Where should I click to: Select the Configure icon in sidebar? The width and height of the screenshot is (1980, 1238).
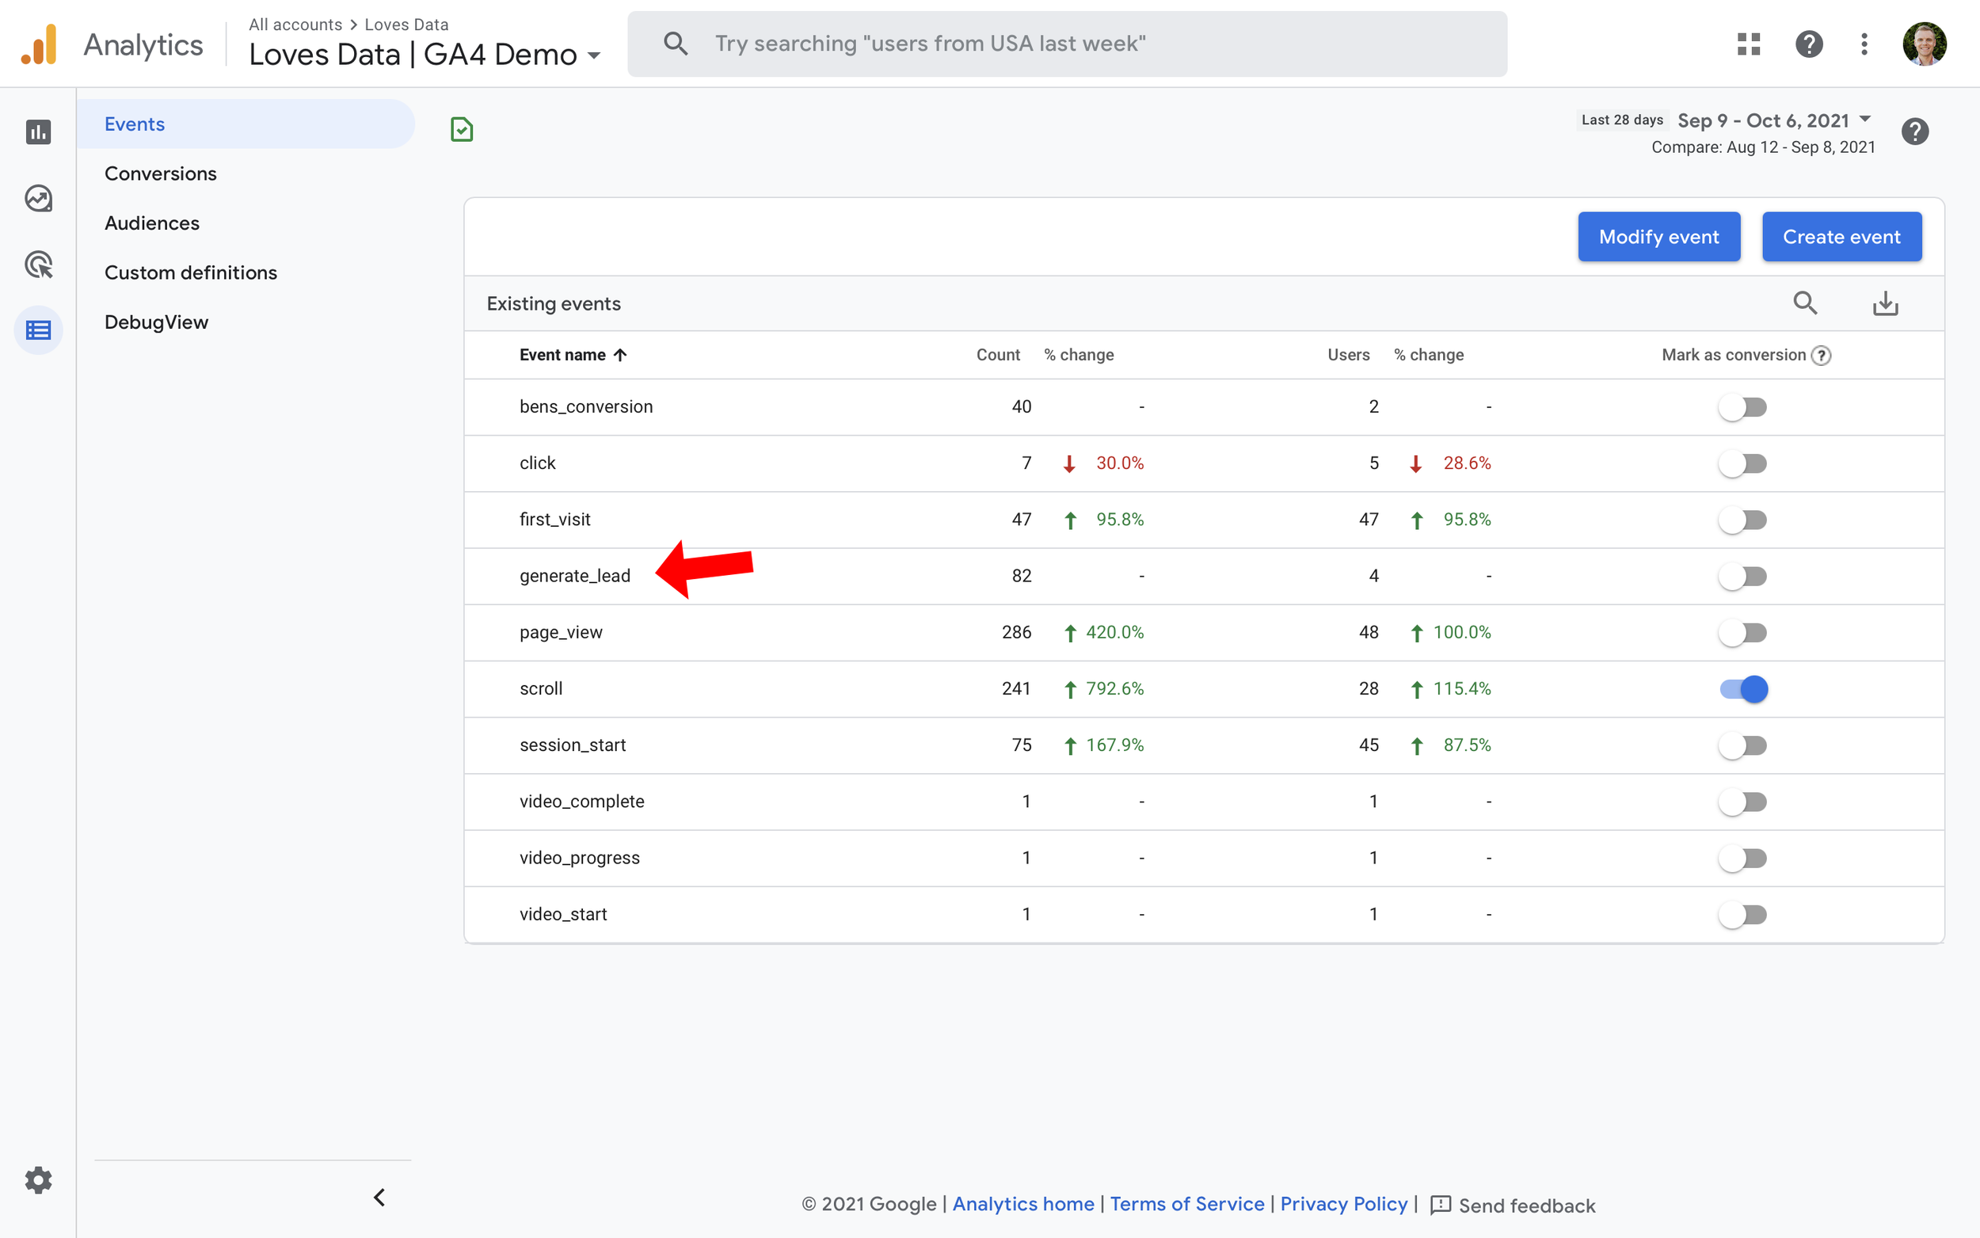click(40, 330)
